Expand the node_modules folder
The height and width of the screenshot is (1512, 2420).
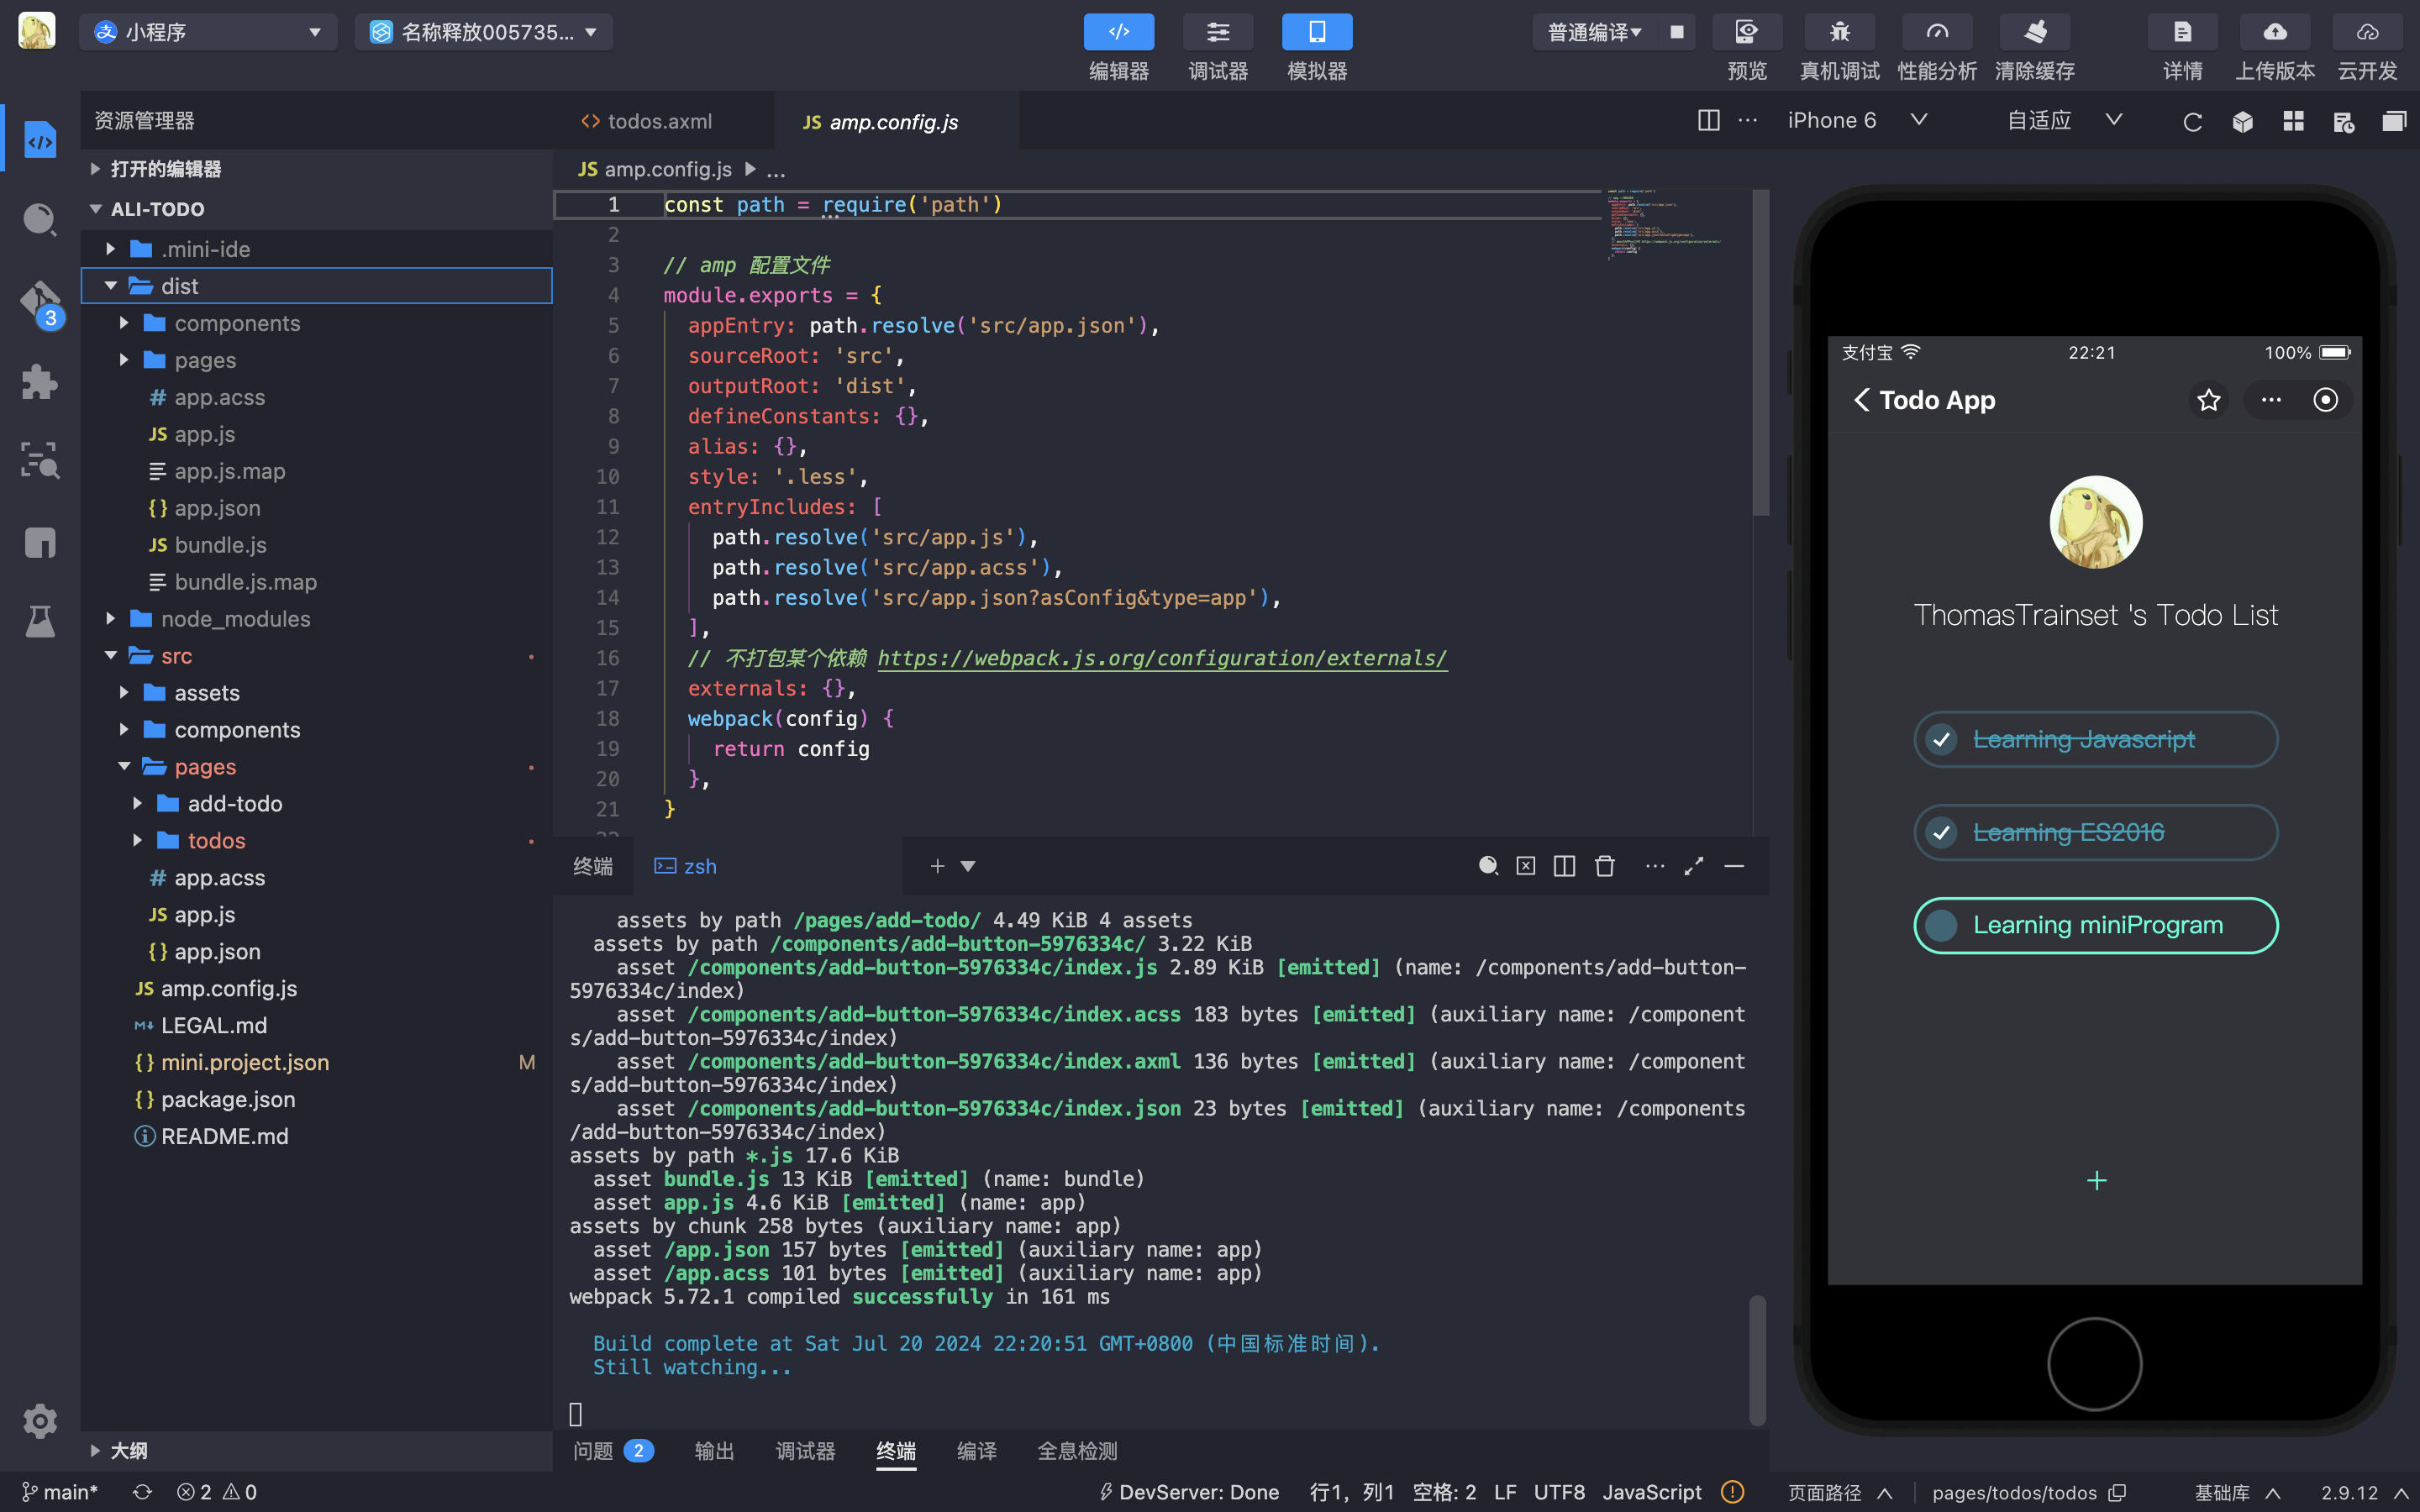pyautogui.click(x=235, y=619)
